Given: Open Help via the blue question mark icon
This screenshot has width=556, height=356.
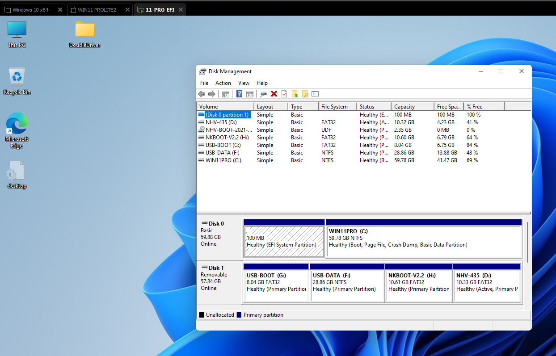Looking at the screenshot, I should [240, 94].
